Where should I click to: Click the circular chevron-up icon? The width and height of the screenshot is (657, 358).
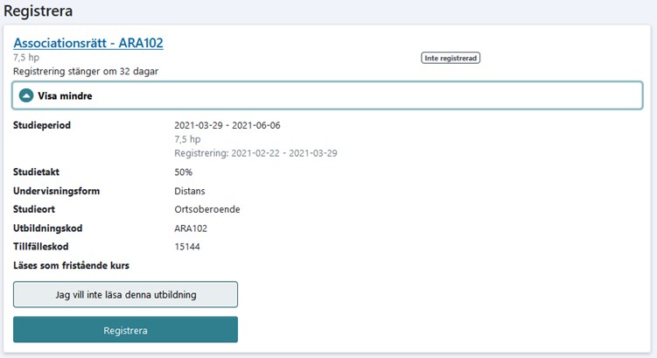(x=26, y=95)
